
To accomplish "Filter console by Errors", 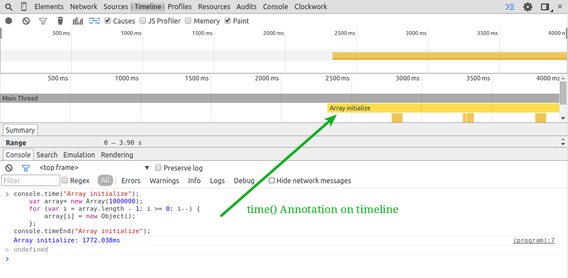I will pos(131,180).
